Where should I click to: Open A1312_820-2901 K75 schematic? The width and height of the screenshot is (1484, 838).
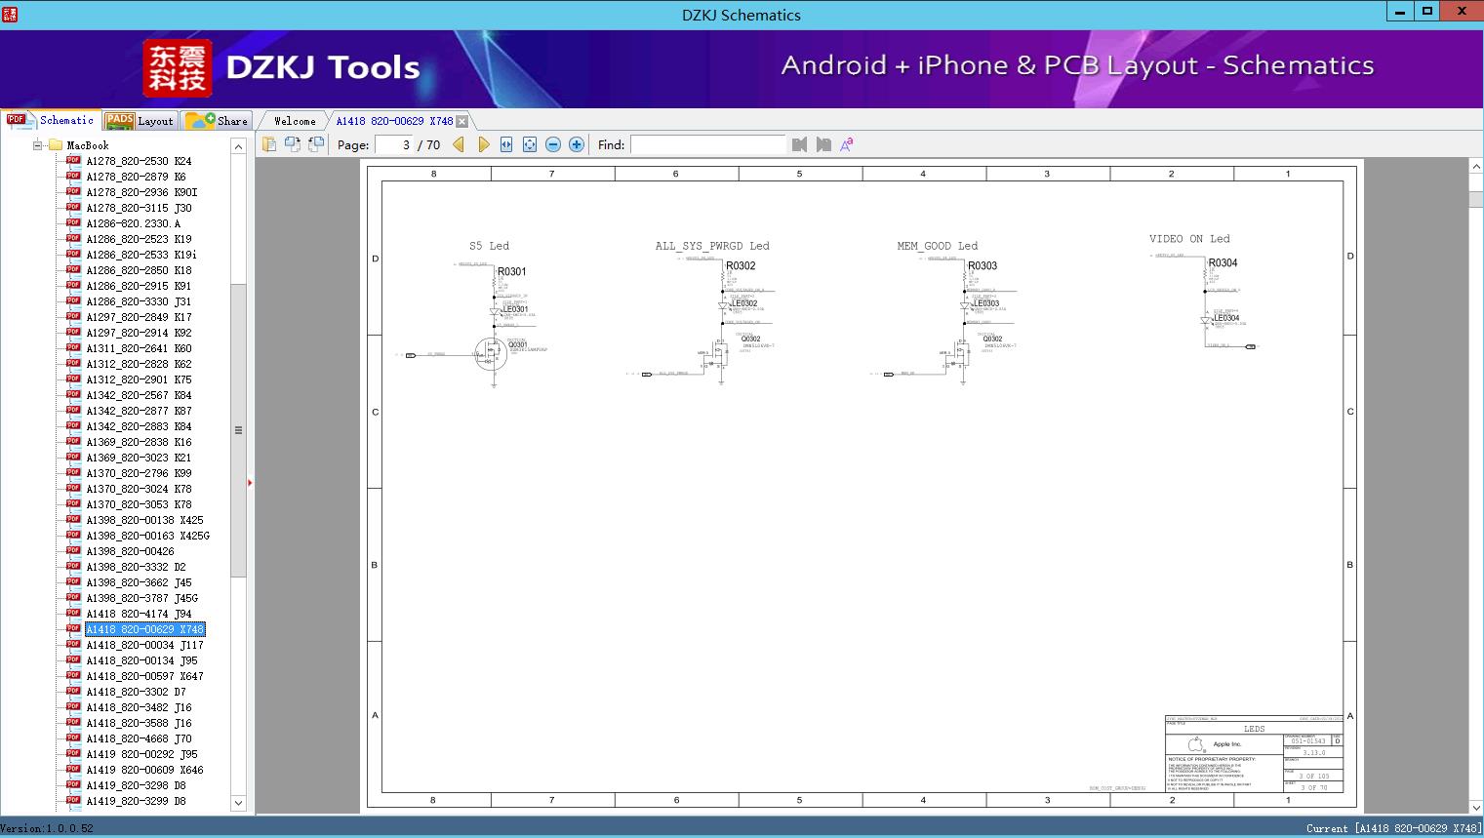(139, 379)
